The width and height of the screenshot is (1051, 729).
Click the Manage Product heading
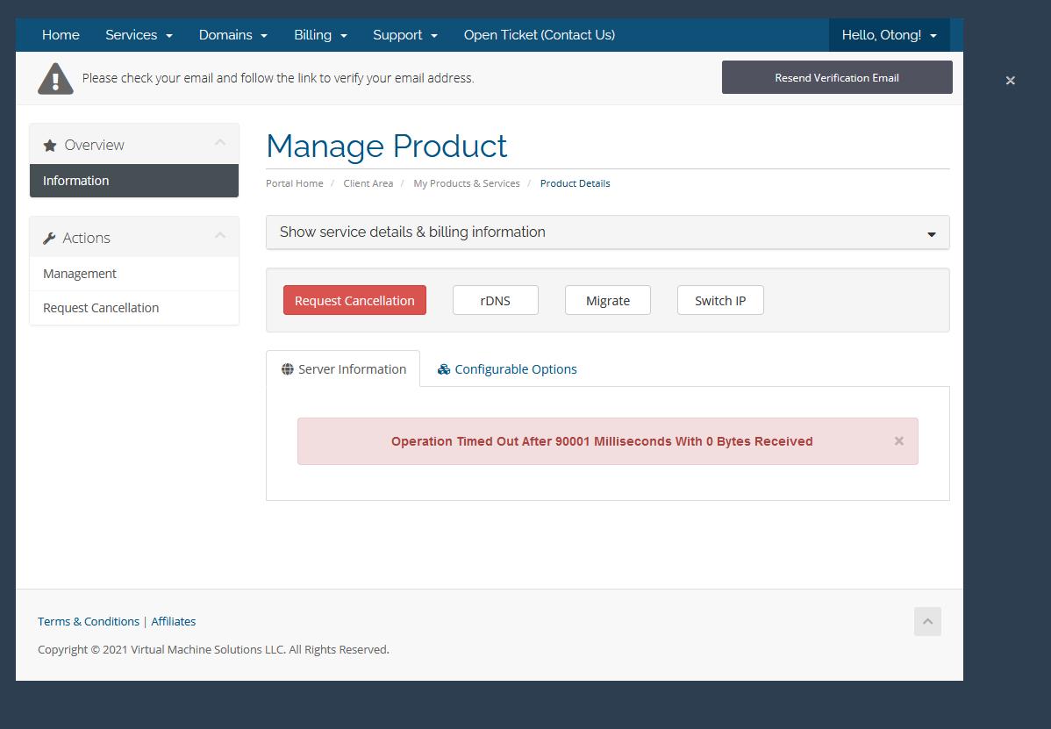387,147
